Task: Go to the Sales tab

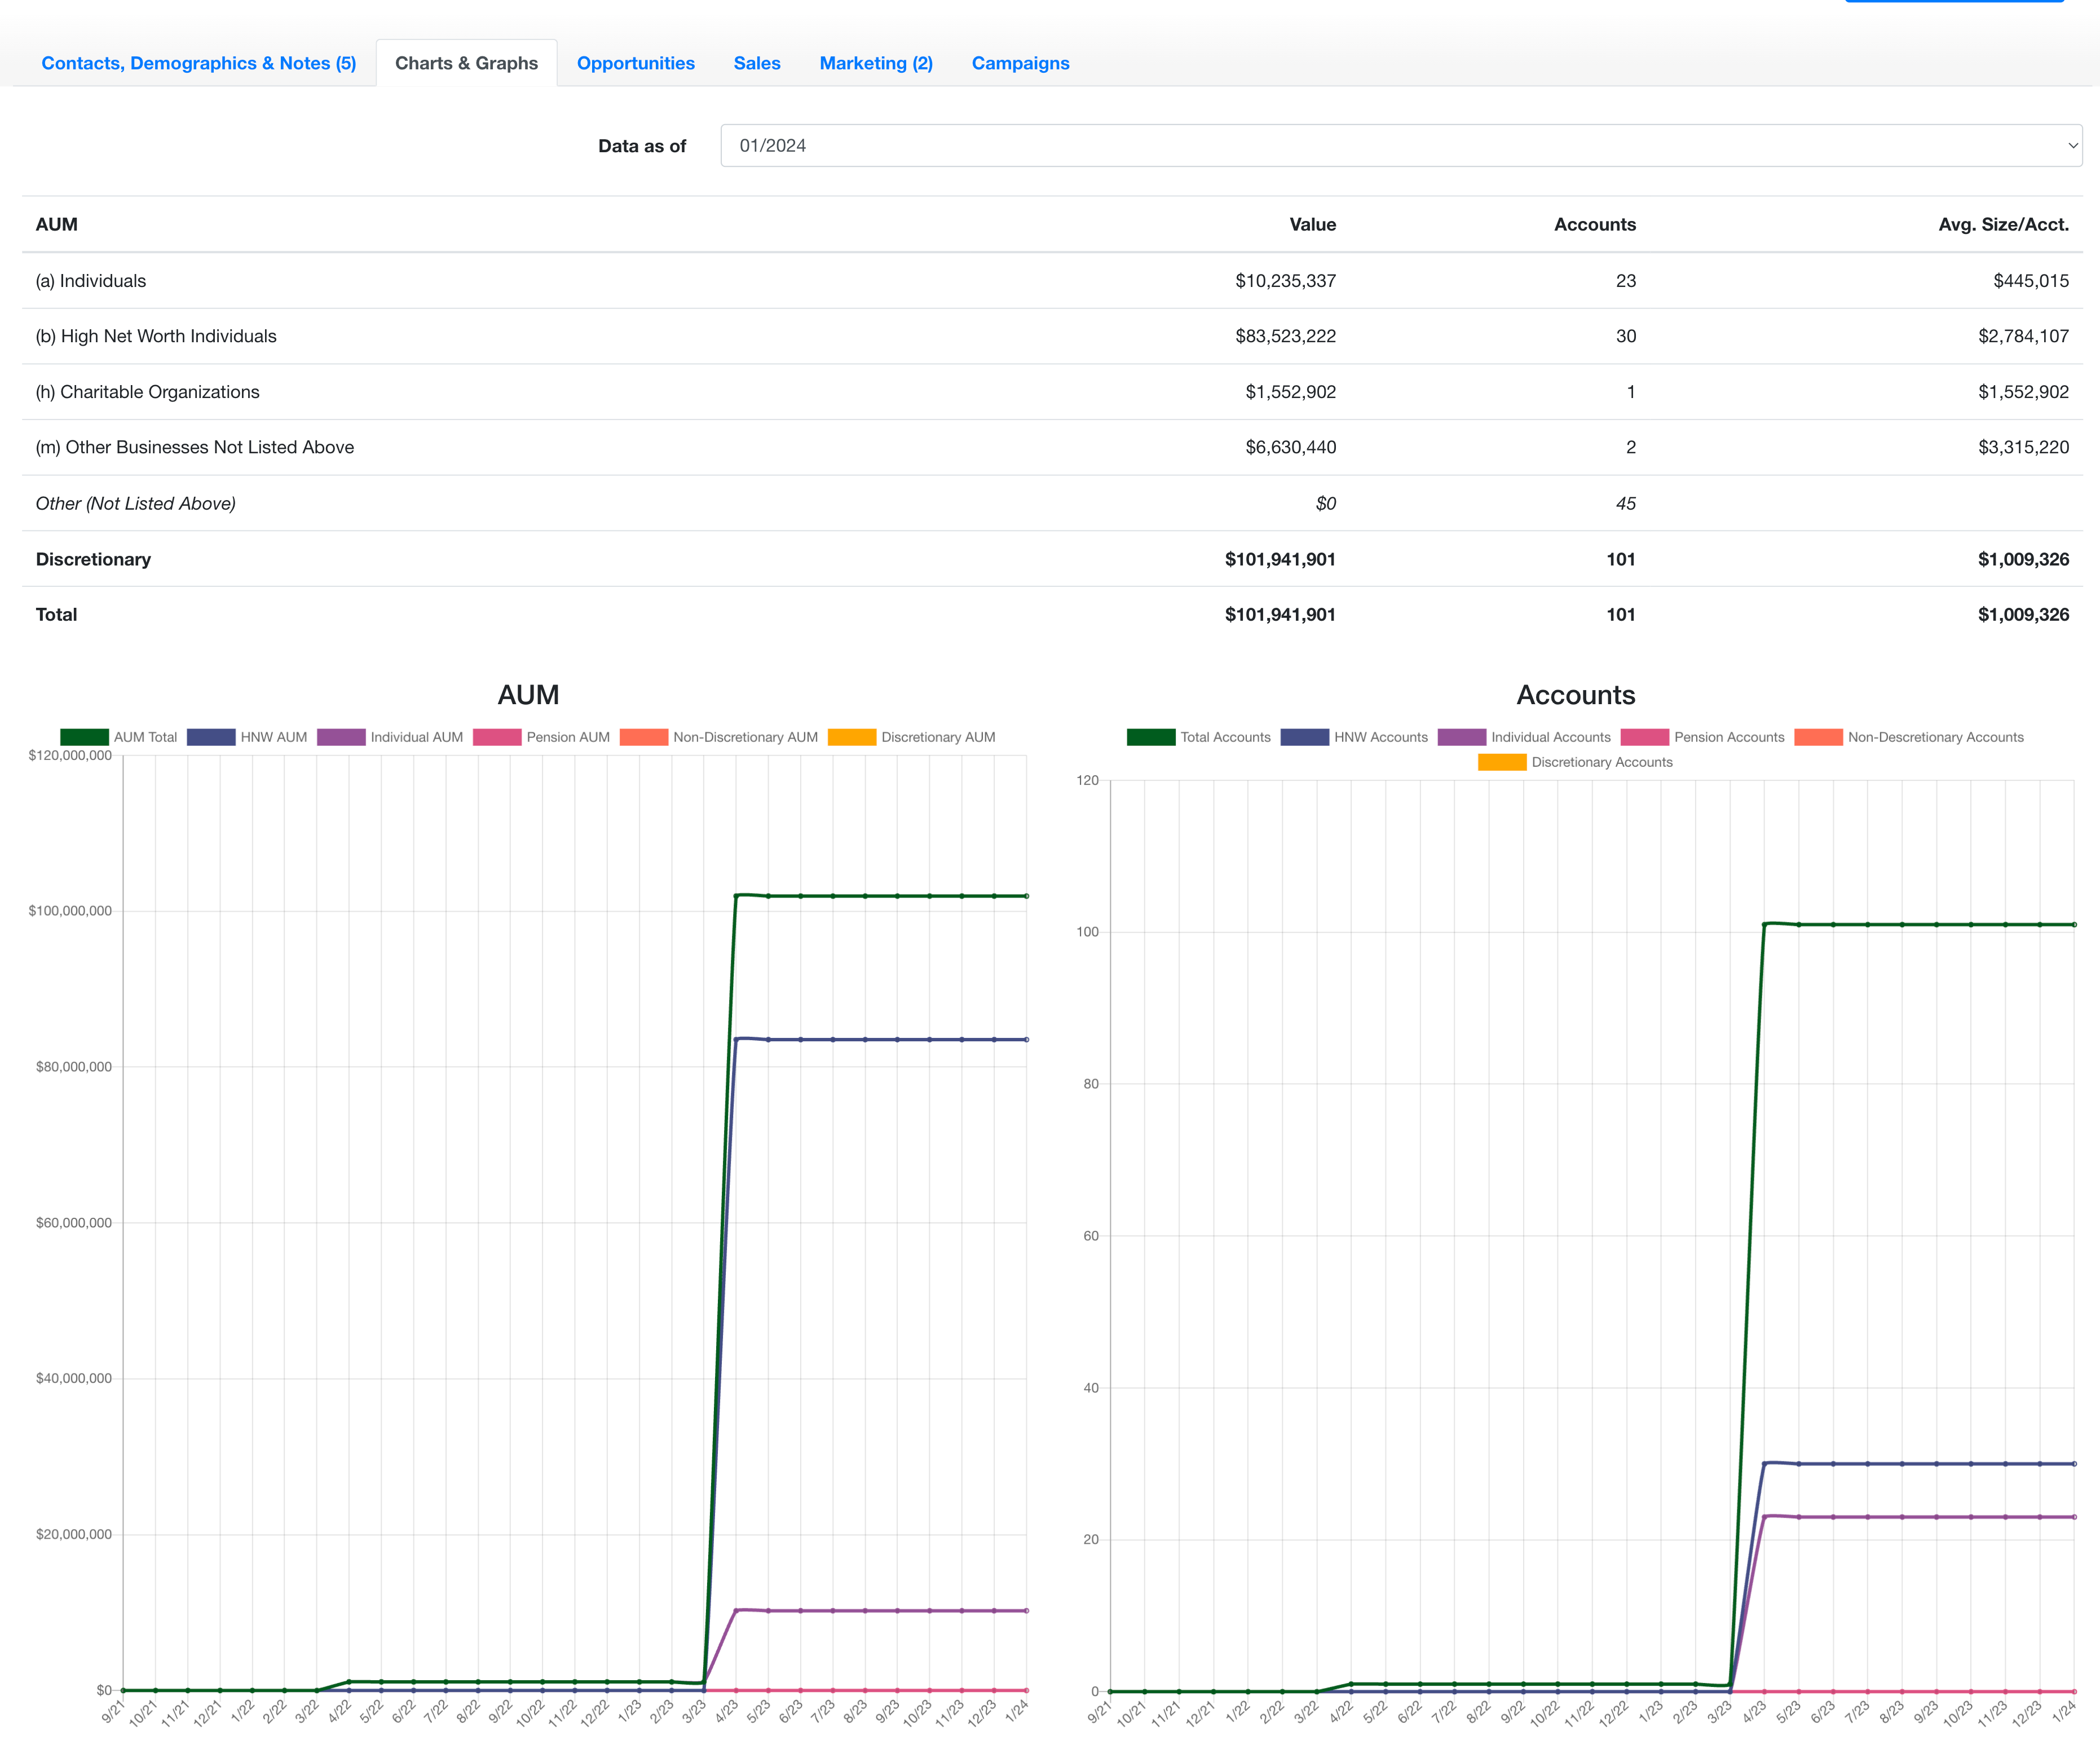Action: 757,62
